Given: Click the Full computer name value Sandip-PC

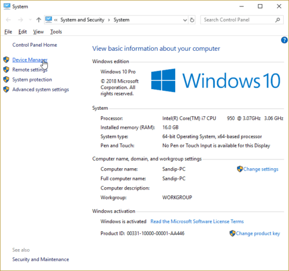Looking at the screenshot, I should point(174,179).
